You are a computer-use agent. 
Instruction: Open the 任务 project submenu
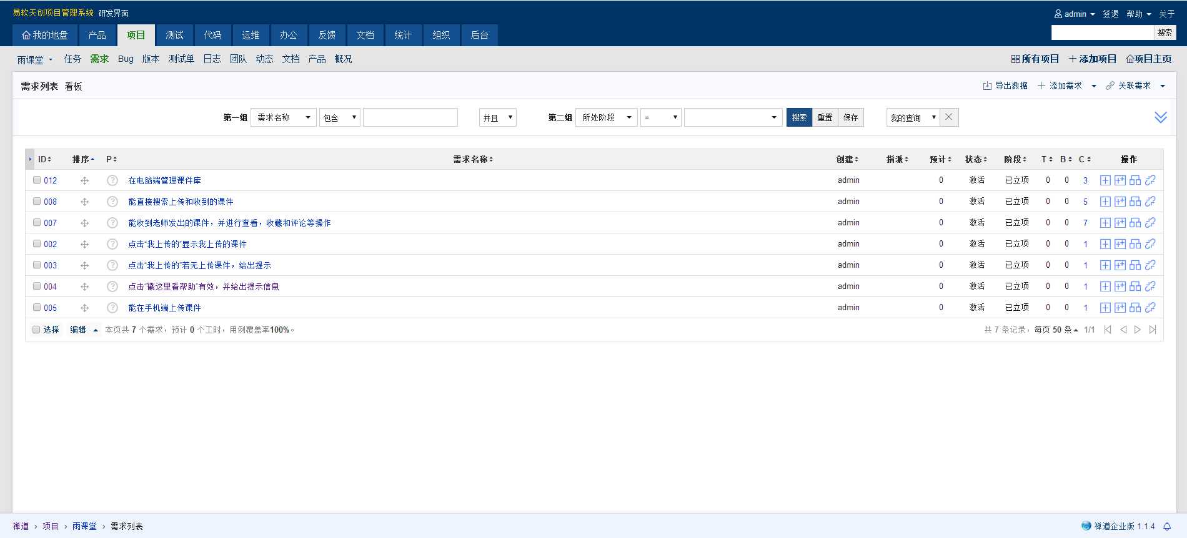point(72,59)
